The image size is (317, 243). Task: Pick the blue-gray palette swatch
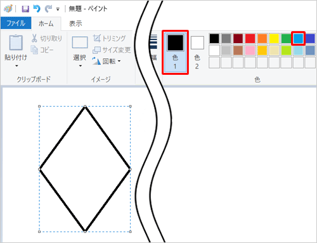[x=310, y=50]
